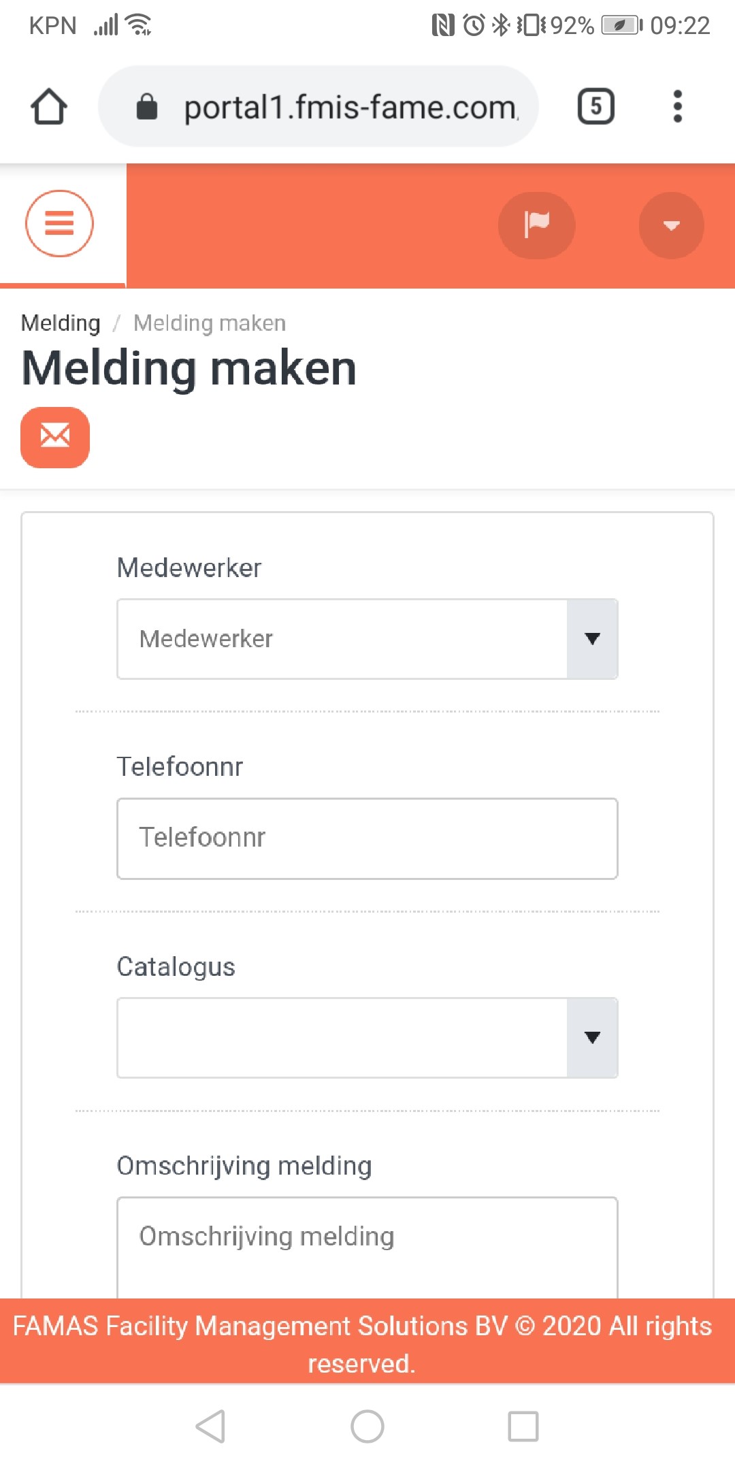This screenshot has width=735, height=1470.
Task: Tap the Android home circle button
Action: click(x=367, y=1426)
